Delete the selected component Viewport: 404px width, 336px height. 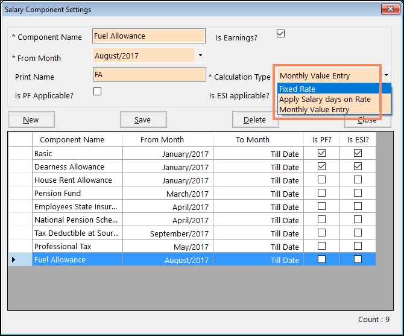tap(254, 119)
